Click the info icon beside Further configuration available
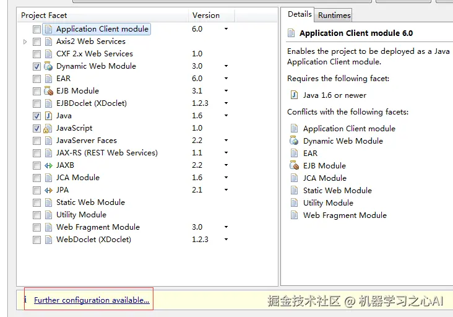Viewport: 453px width, 317px height. click(25, 300)
